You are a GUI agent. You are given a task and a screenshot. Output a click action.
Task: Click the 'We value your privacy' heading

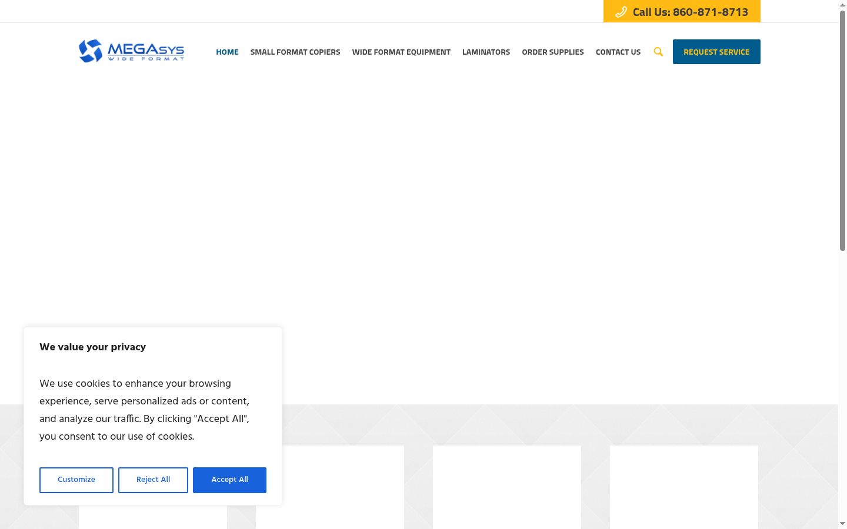point(92,347)
